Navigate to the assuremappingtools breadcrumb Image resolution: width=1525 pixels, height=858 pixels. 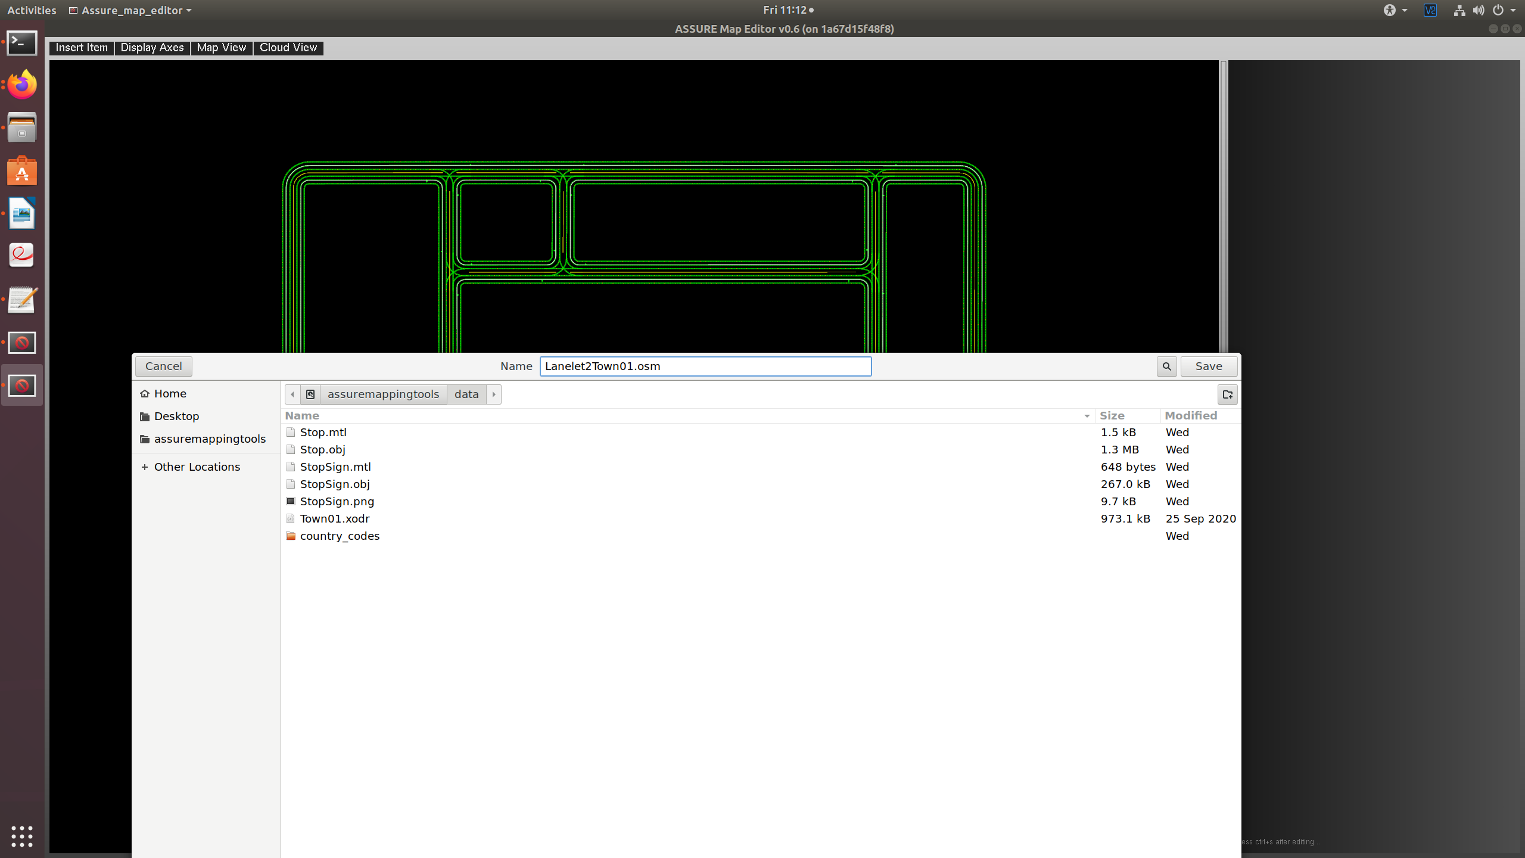(x=383, y=394)
